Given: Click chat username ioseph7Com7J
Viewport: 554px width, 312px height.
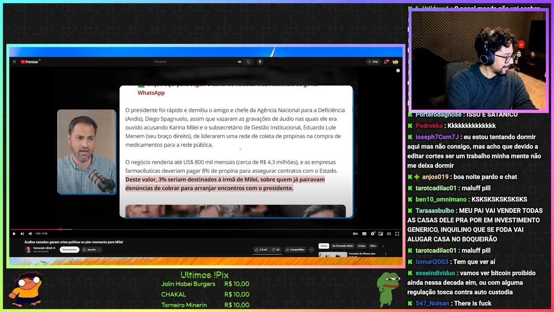Looking at the screenshot, I should [x=437, y=137].
